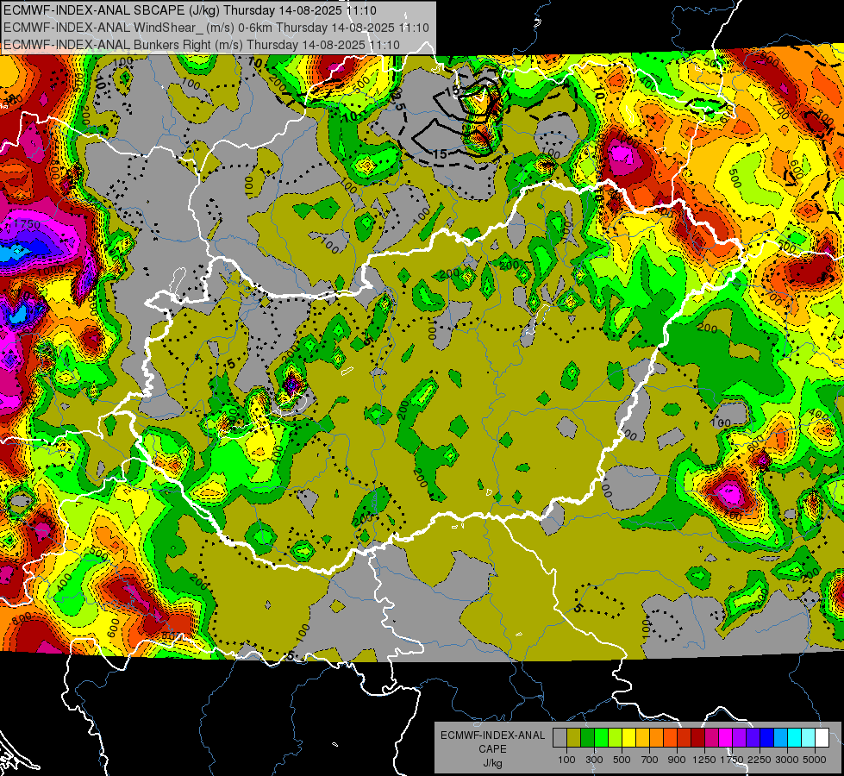Select the dark green legend swatch
The width and height of the screenshot is (844, 776).
587,738
